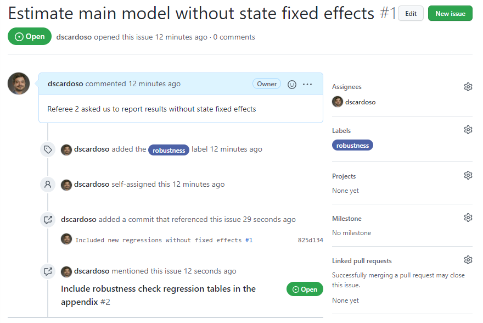
Task: Click the dscardoso comment author name
Action: (65, 84)
